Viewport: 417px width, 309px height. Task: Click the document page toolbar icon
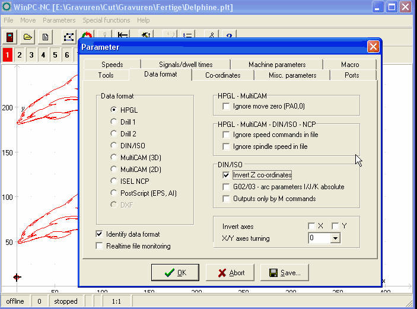click(45, 37)
